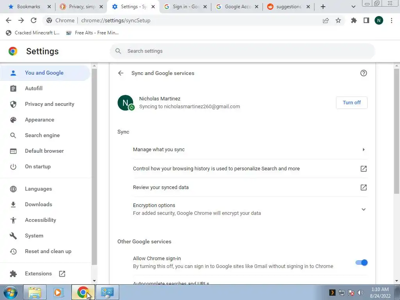
Task: Open the You and Google section
Action: pyautogui.click(x=45, y=73)
